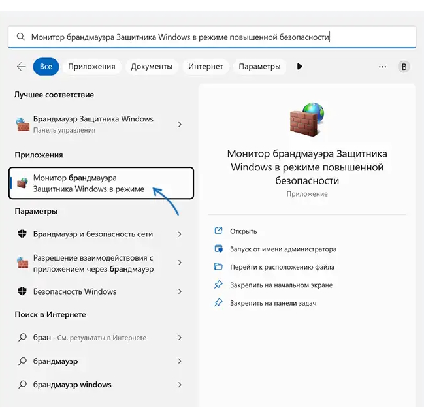Go back with the left arrow
This screenshot has height=418, width=424.
tap(22, 66)
